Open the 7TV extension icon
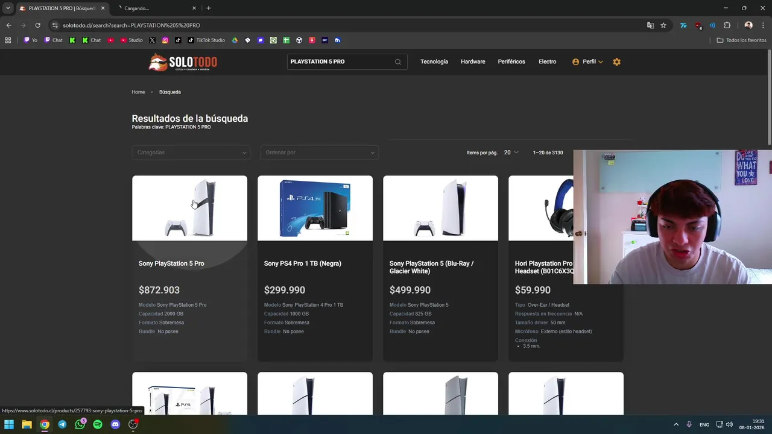The image size is (772, 434). (x=683, y=25)
